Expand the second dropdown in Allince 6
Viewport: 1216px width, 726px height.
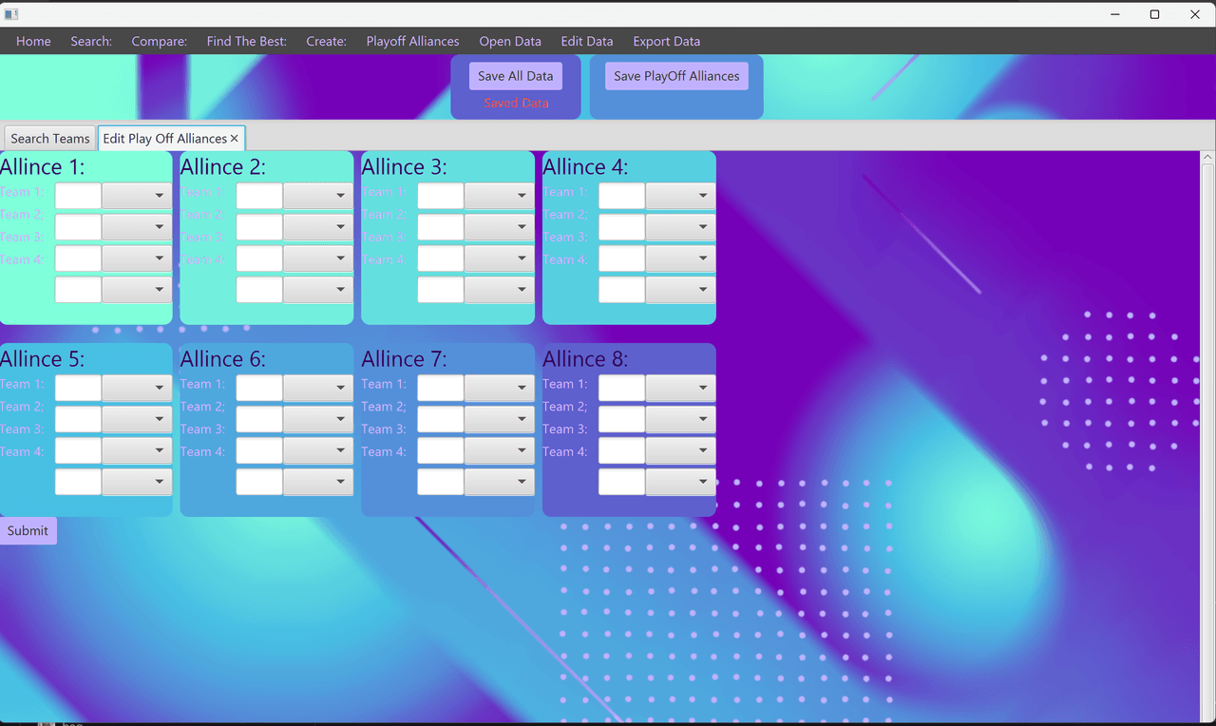pyautogui.click(x=318, y=419)
